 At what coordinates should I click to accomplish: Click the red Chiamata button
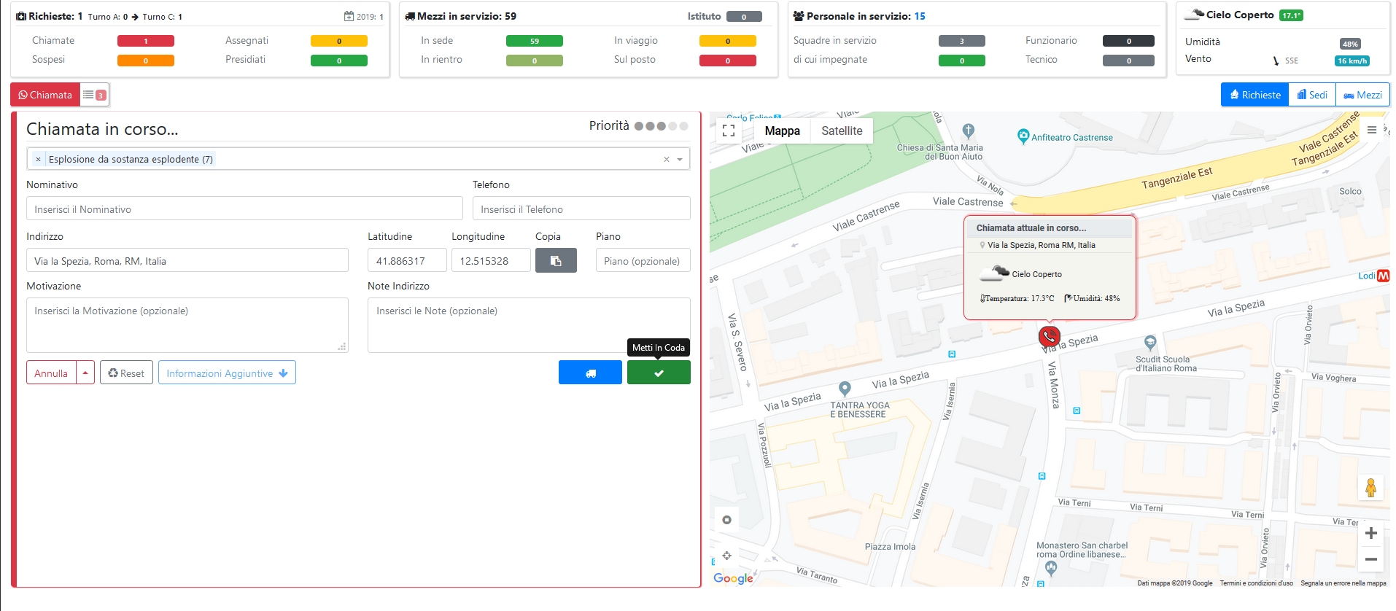45,95
